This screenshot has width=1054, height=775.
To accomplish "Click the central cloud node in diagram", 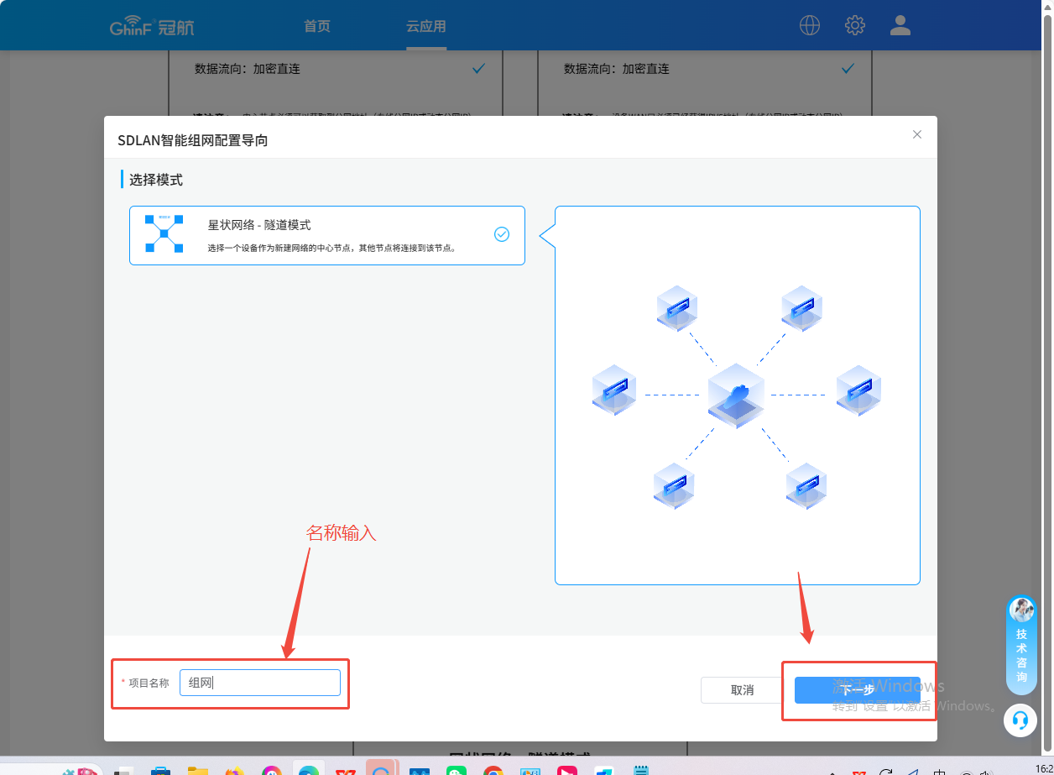I will 736,395.
